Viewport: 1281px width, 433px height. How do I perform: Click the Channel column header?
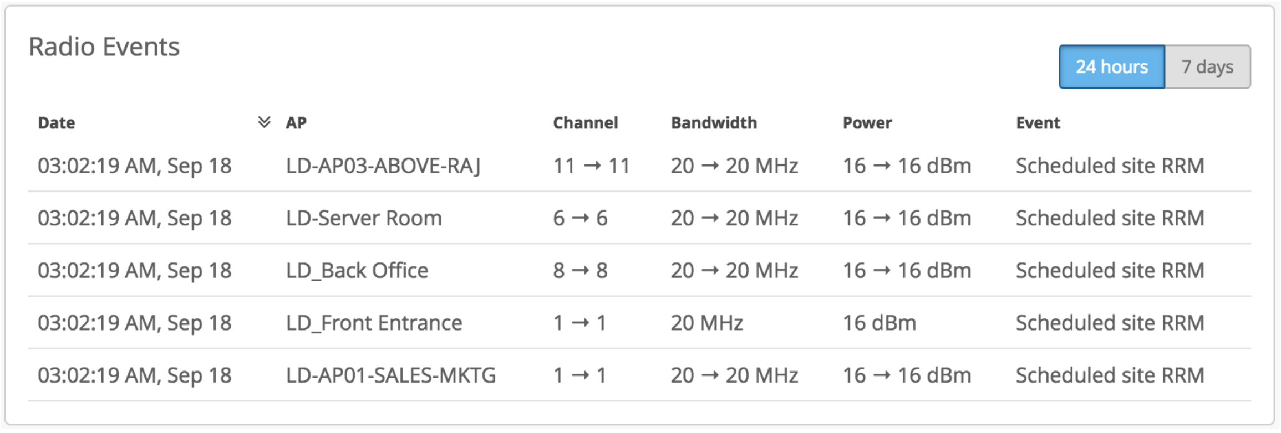click(585, 123)
